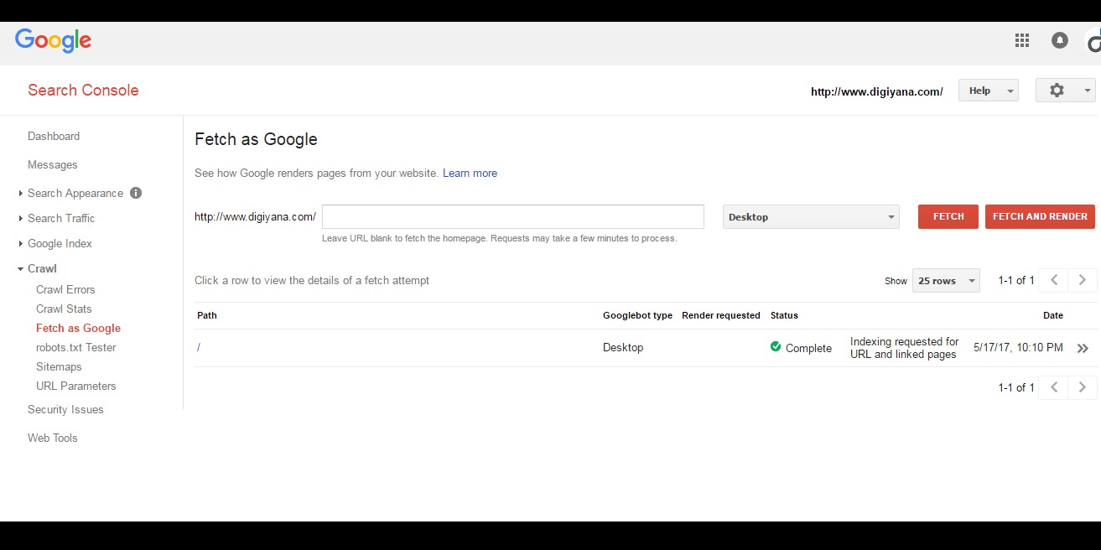The image size is (1101, 550).
Task: Open Sitemaps in the sidebar
Action: 59,366
